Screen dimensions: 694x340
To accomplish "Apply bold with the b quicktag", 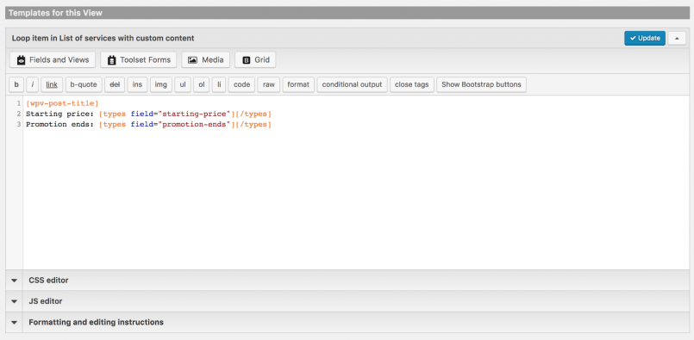I will (x=16, y=84).
